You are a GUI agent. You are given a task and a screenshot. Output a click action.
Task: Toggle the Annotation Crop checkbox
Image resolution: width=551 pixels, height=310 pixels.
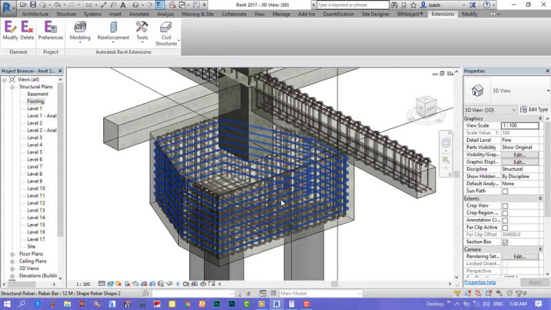pyautogui.click(x=505, y=220)
